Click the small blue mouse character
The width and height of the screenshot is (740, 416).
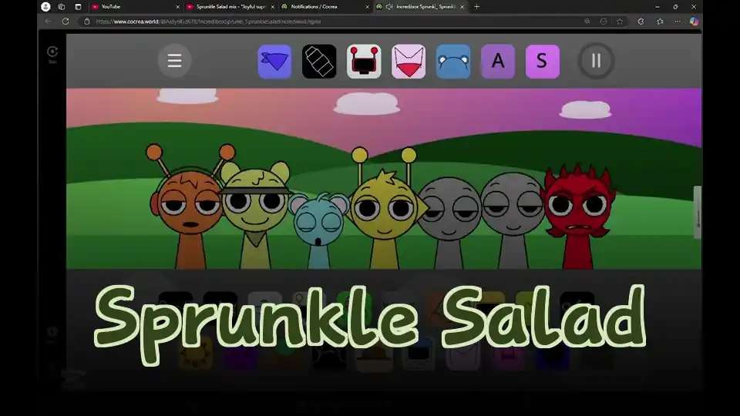coord(318,230)
